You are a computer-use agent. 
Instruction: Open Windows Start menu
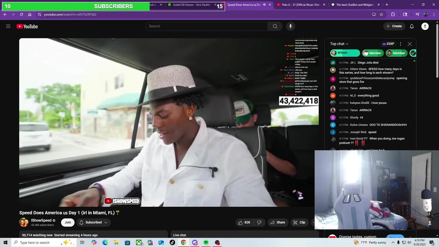pyautogui.click(x=5, y=243)
